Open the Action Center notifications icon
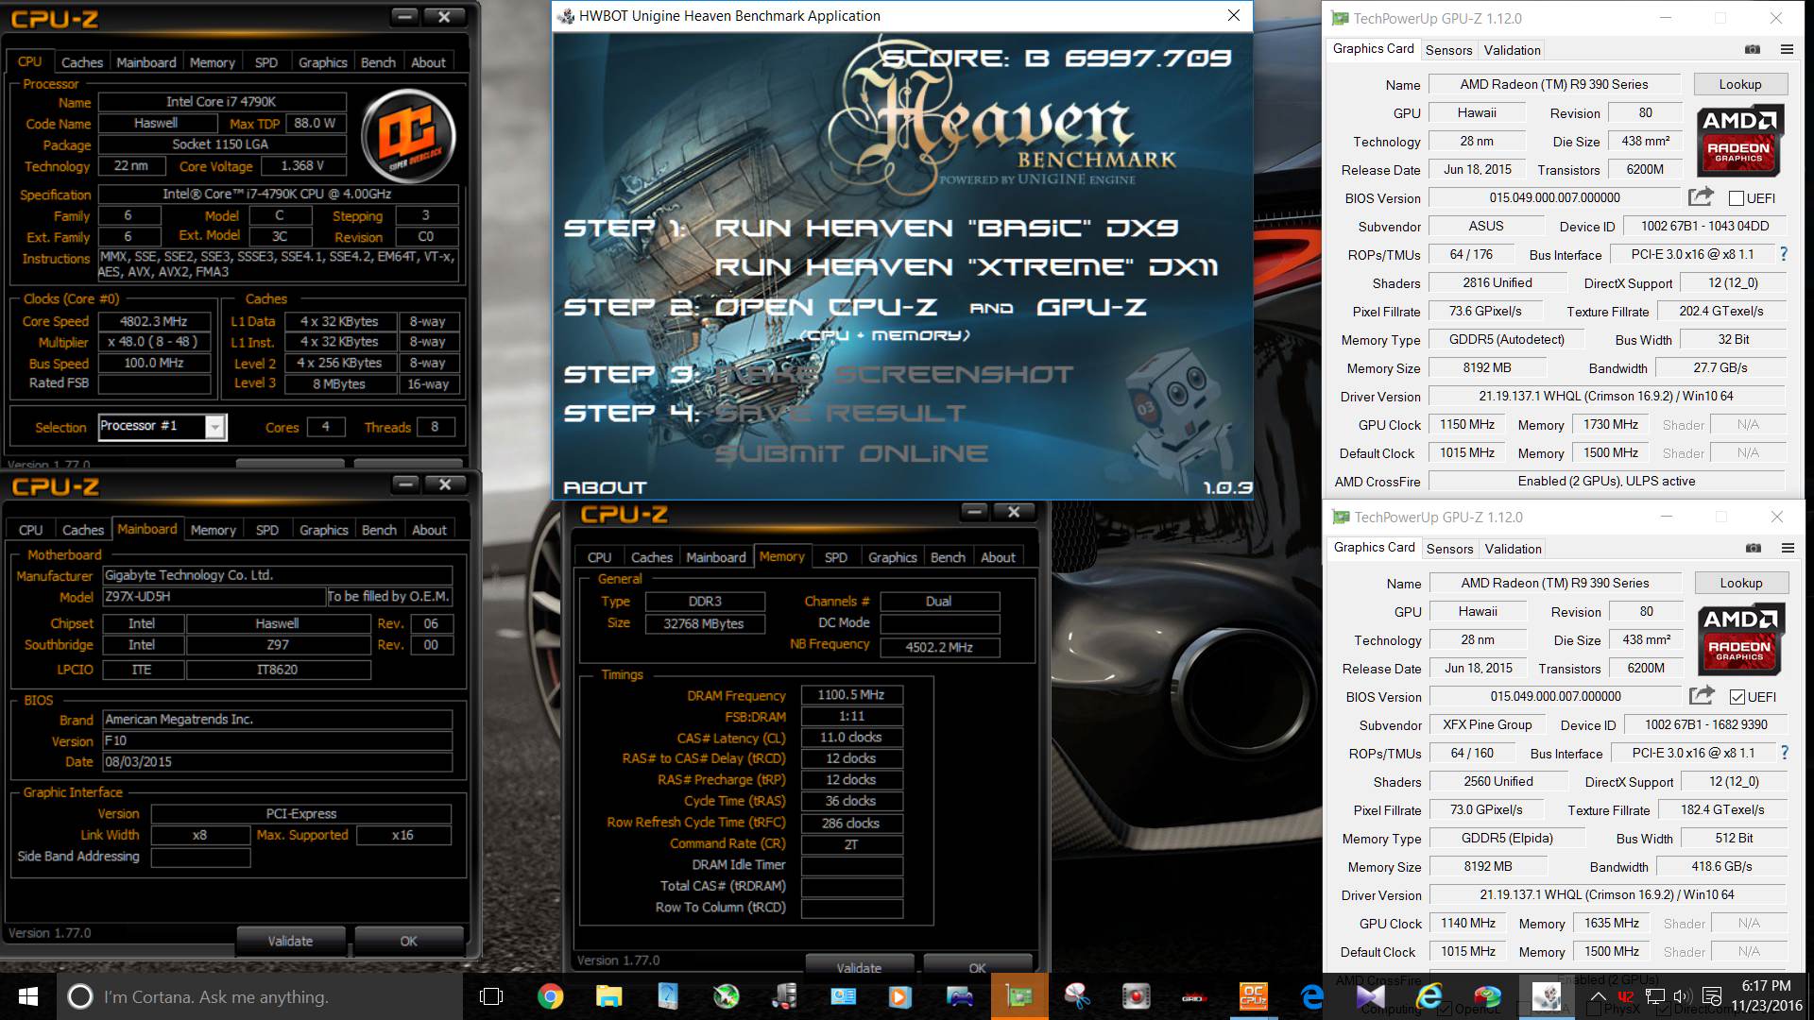 pos(1711,996)
